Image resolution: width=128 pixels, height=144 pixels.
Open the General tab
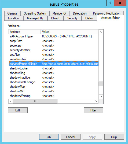[x=12, y=13]
